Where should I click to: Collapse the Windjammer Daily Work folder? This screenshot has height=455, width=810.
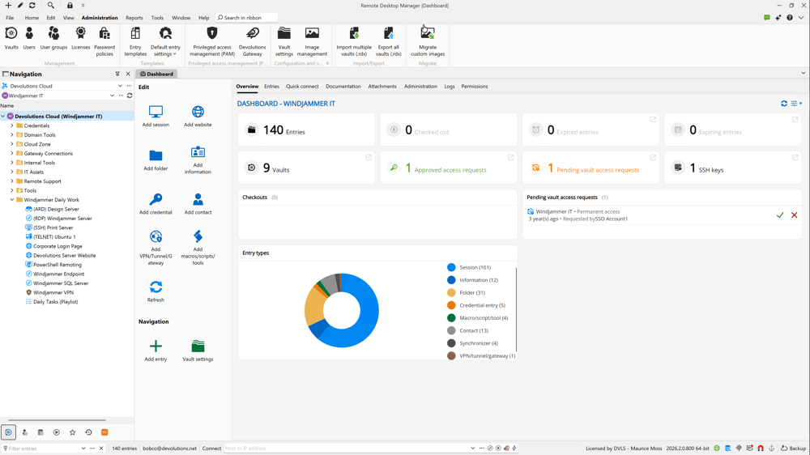click(12, 200)
